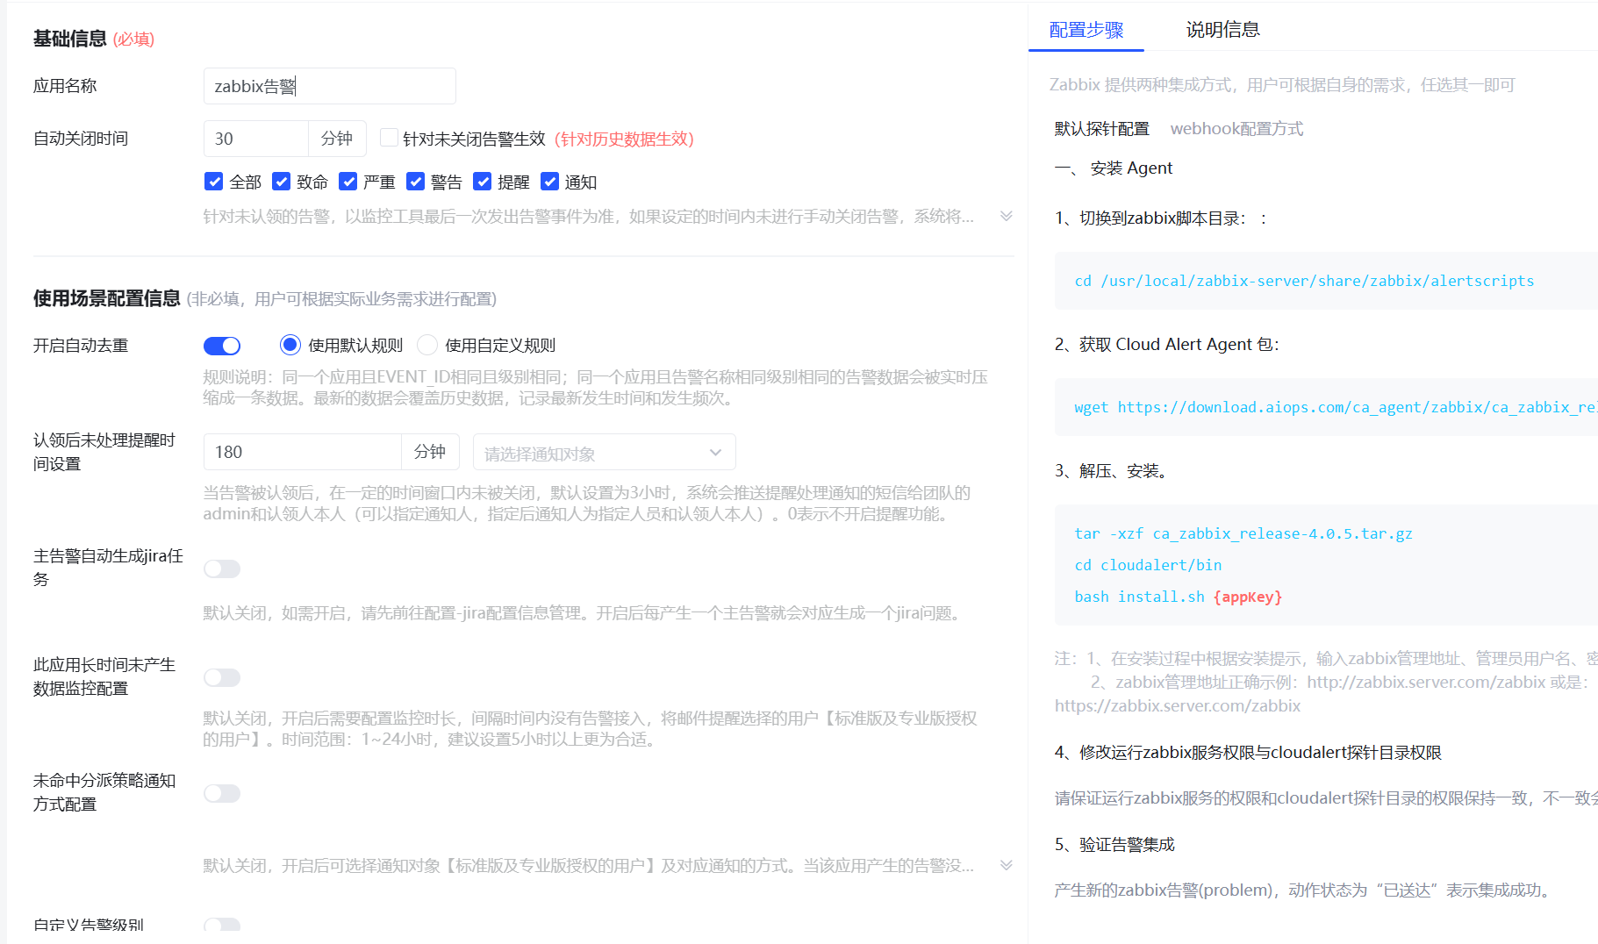Enable the 自定义告警级别 switch
Image resolution: width=1598 pixels, height=944 pixels.
(x=222, y=925)
